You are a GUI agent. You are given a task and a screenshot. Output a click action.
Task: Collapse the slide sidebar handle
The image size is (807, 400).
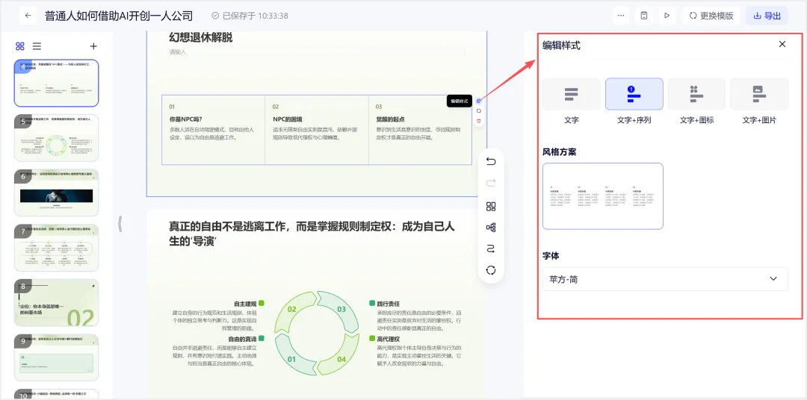pyautogui.click(x=120, y=223)
